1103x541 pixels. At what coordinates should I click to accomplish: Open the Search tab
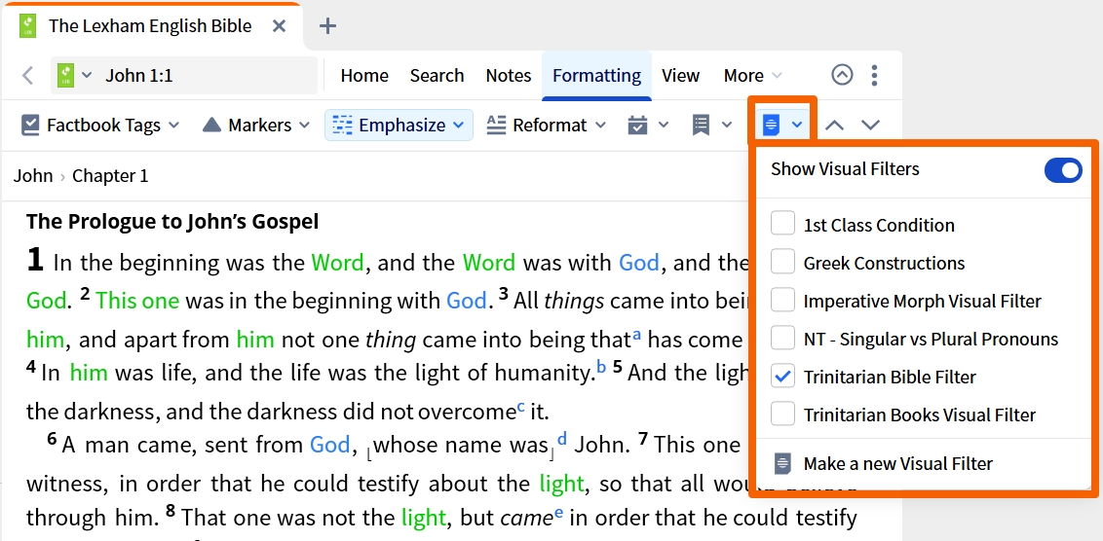[437, 75]
